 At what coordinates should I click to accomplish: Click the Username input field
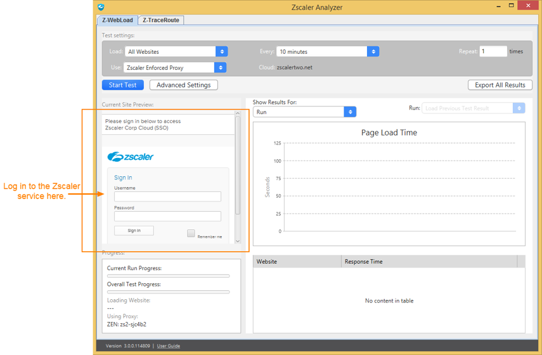pyautogui.click(x=167, y=197)
